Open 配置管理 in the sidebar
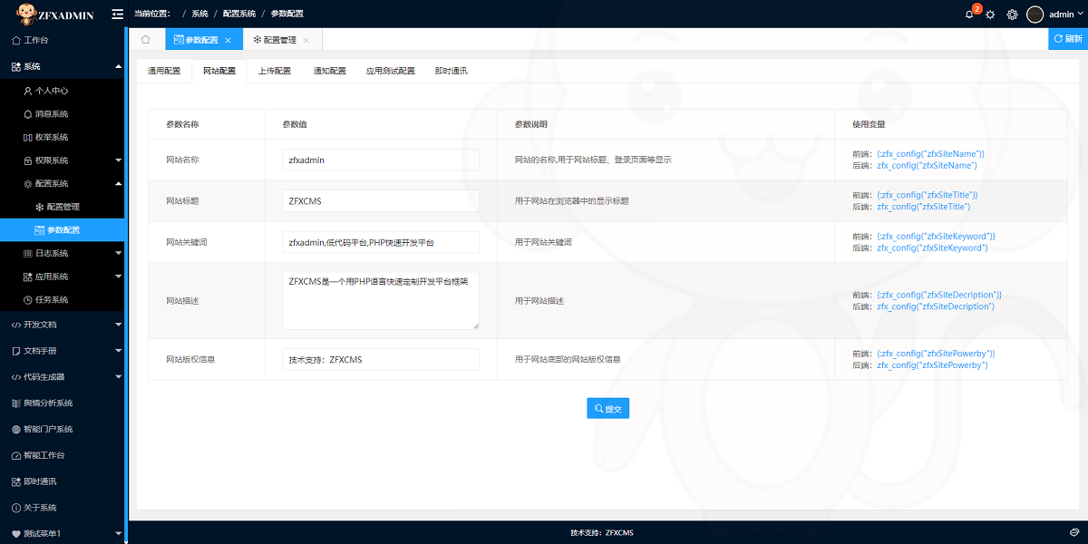 click(63, 207)
